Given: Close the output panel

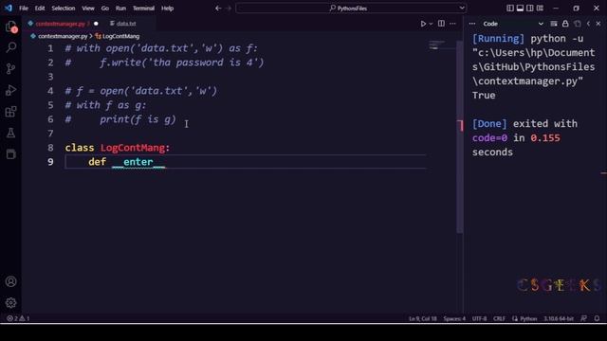Looking at the screenshot, I should coord(598,24).
